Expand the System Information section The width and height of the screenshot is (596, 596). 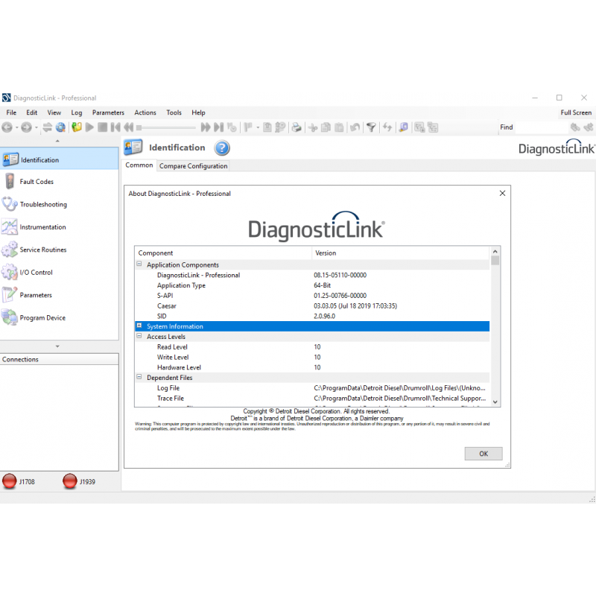tap(139, 326)
